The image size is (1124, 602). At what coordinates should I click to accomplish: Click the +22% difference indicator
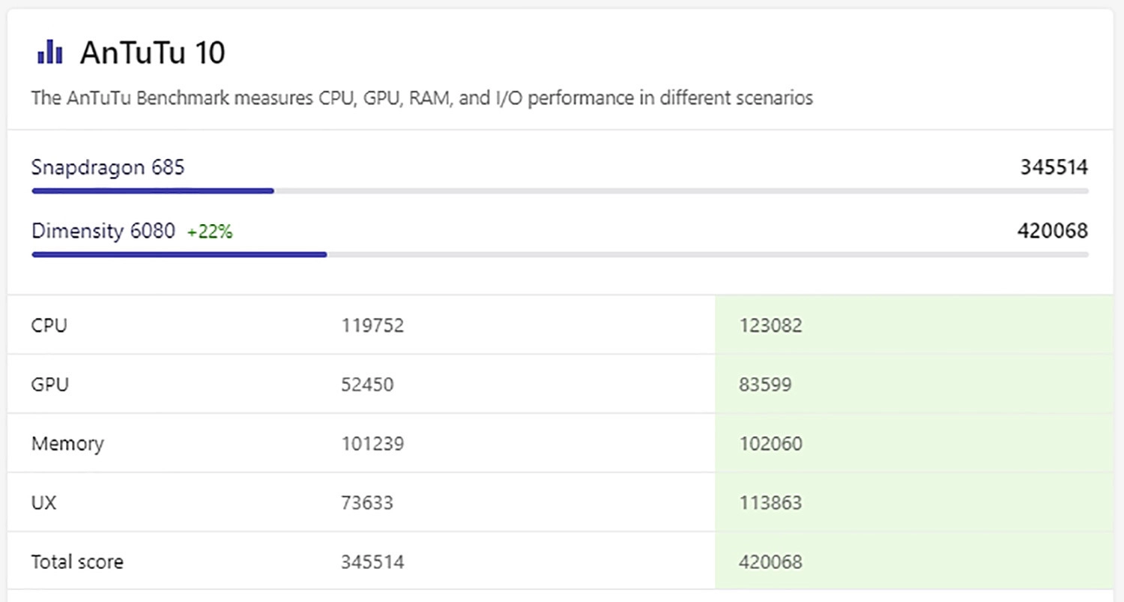pyautogui.click(x=210, y=232)
